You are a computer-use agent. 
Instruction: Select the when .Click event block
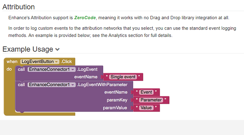click(39, 62)
